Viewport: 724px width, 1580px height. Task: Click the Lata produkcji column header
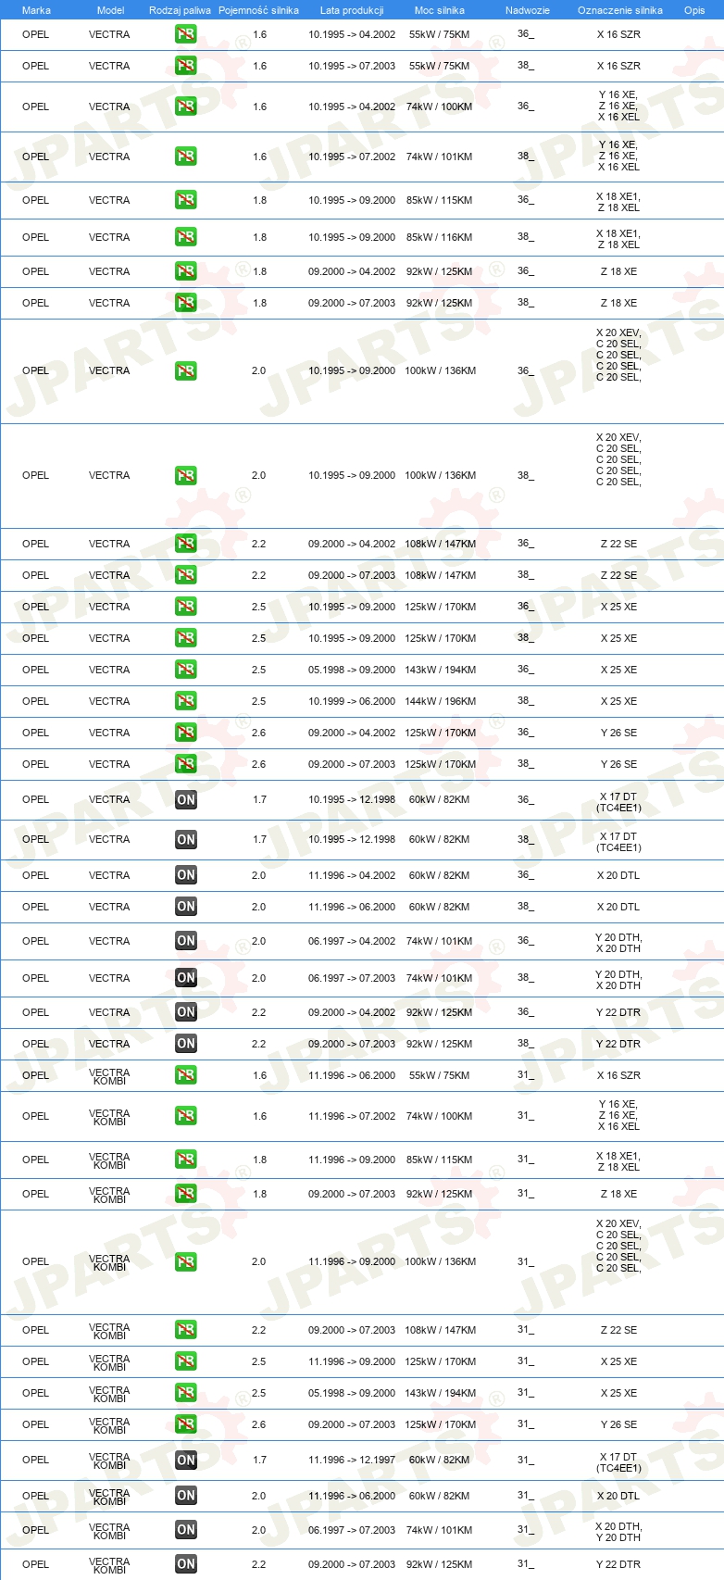[352, 10]
